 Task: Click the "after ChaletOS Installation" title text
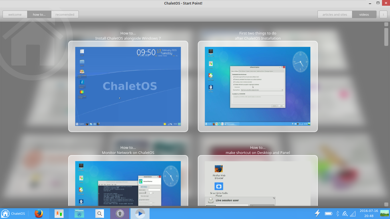(x=258, y=38)
